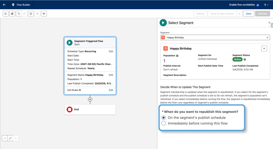Screen dimensions: 273x149
Task: Click the circle-slash toolbar icon
Action: 31,14
